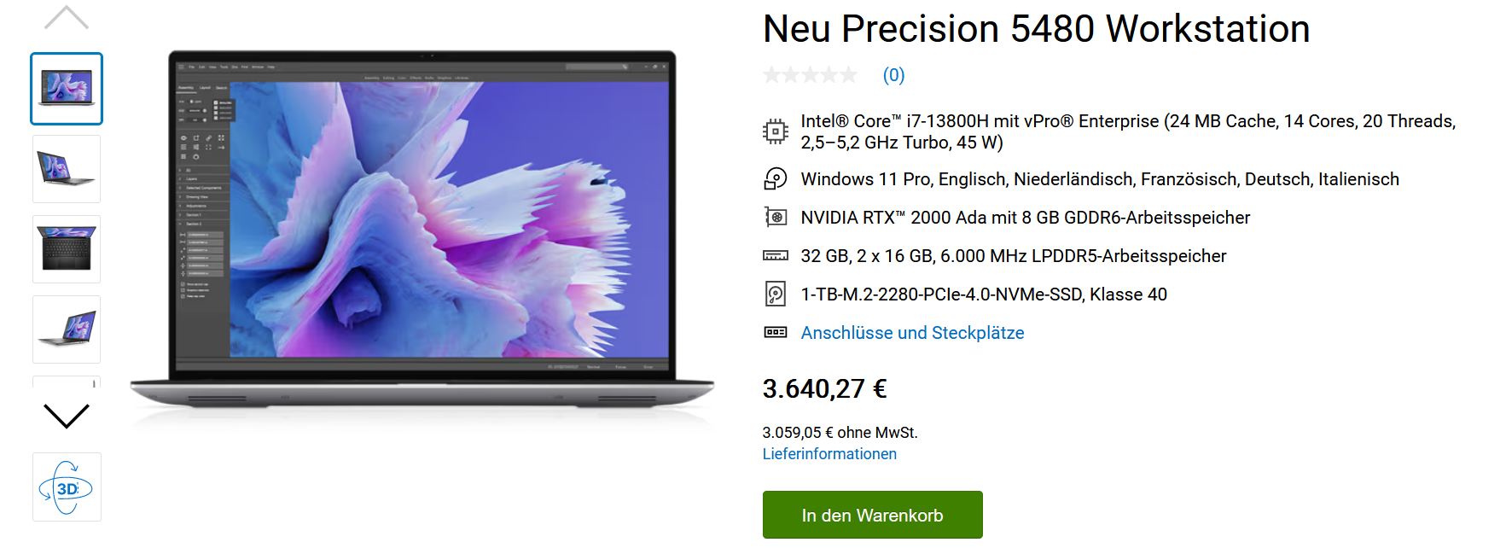This screenshot has height=548, width=1506.
Task: Select the front-view laptop thumbnail
Action: tap(67, 89)
